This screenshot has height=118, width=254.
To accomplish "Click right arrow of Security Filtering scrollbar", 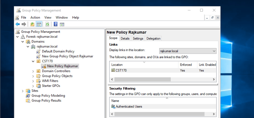I will [x=214, y=114].
